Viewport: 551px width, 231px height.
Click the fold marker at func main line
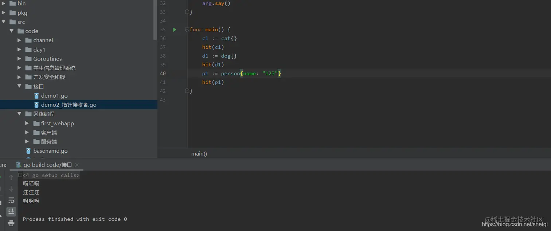point(187,30)
